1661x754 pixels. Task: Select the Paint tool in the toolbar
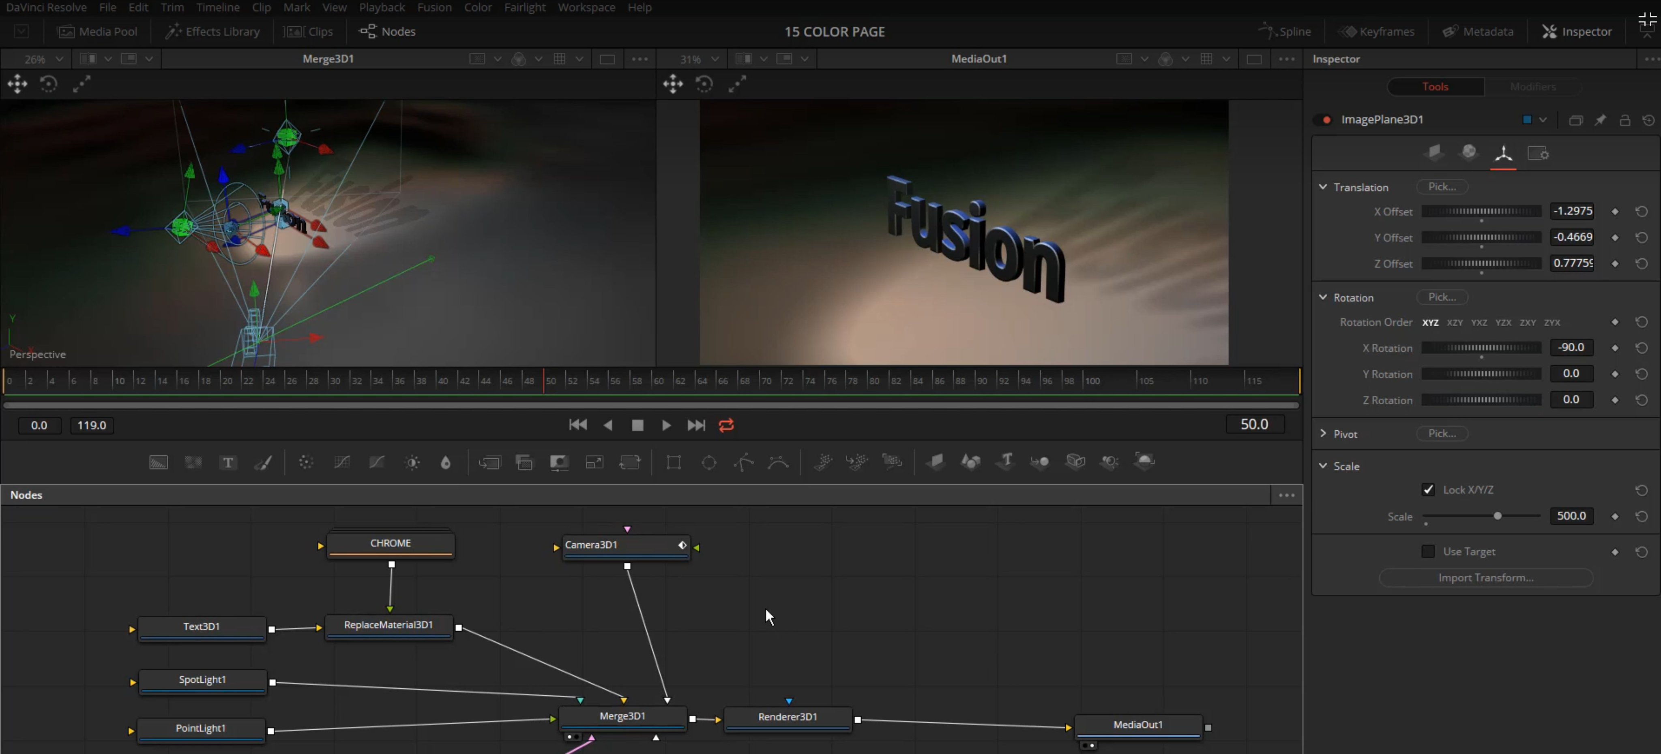coord(264,462)
